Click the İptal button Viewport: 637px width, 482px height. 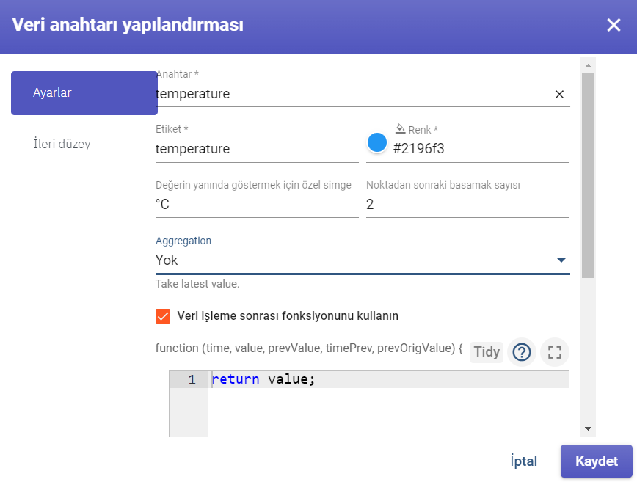(524, 461)
